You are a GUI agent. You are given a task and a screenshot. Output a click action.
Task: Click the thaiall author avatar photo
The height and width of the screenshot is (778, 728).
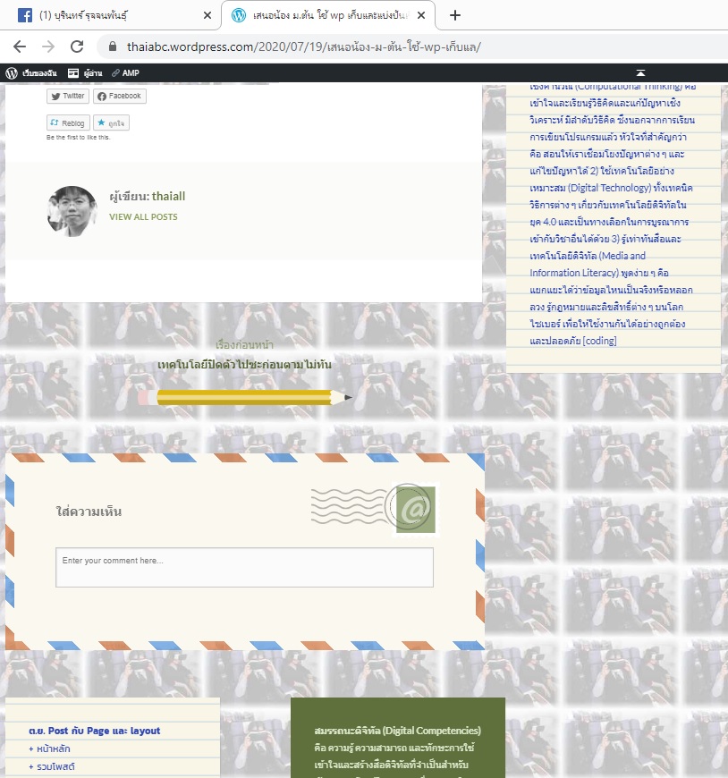point(72,211)
